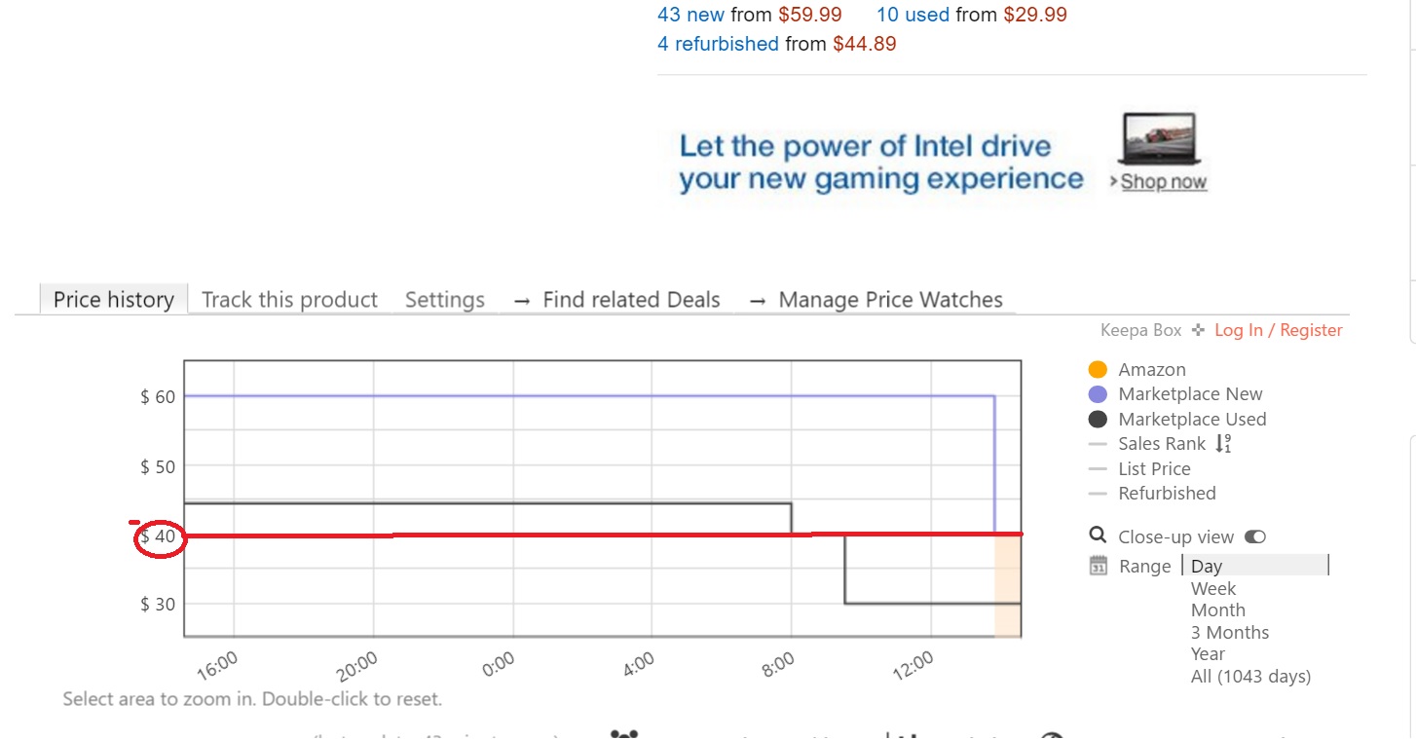Open the 43 new offers link
This screenshot has width=1416, height=739.
(691, 15)
